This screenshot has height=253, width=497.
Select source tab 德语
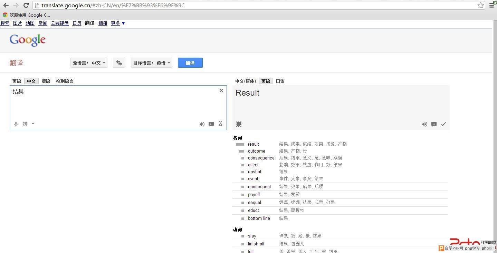tap(46, 81)
